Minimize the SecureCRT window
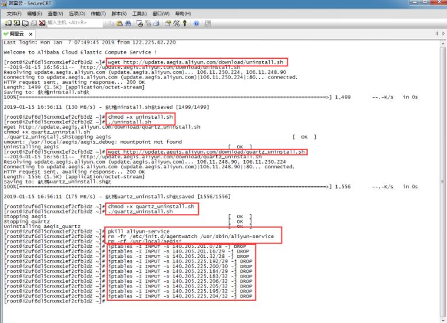 (x=415, y=2)
